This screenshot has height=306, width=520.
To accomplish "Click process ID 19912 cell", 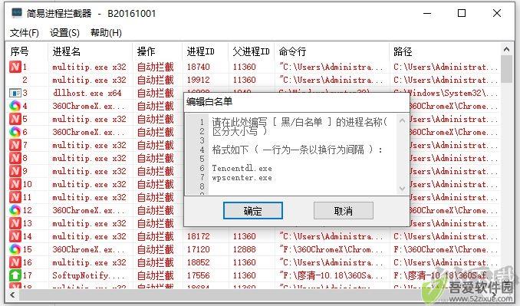I will (199, 80).
